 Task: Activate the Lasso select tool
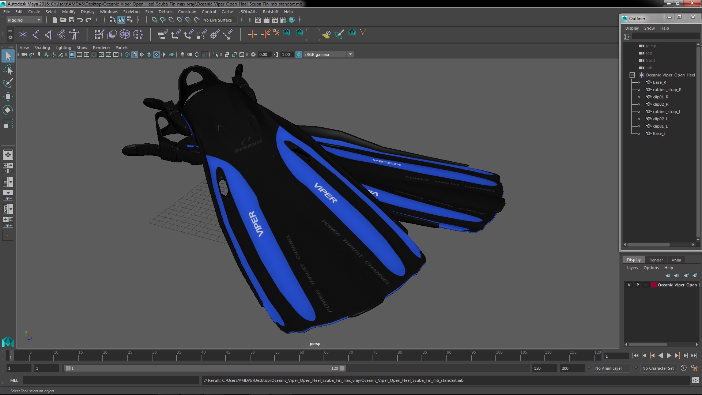point(8,69)
